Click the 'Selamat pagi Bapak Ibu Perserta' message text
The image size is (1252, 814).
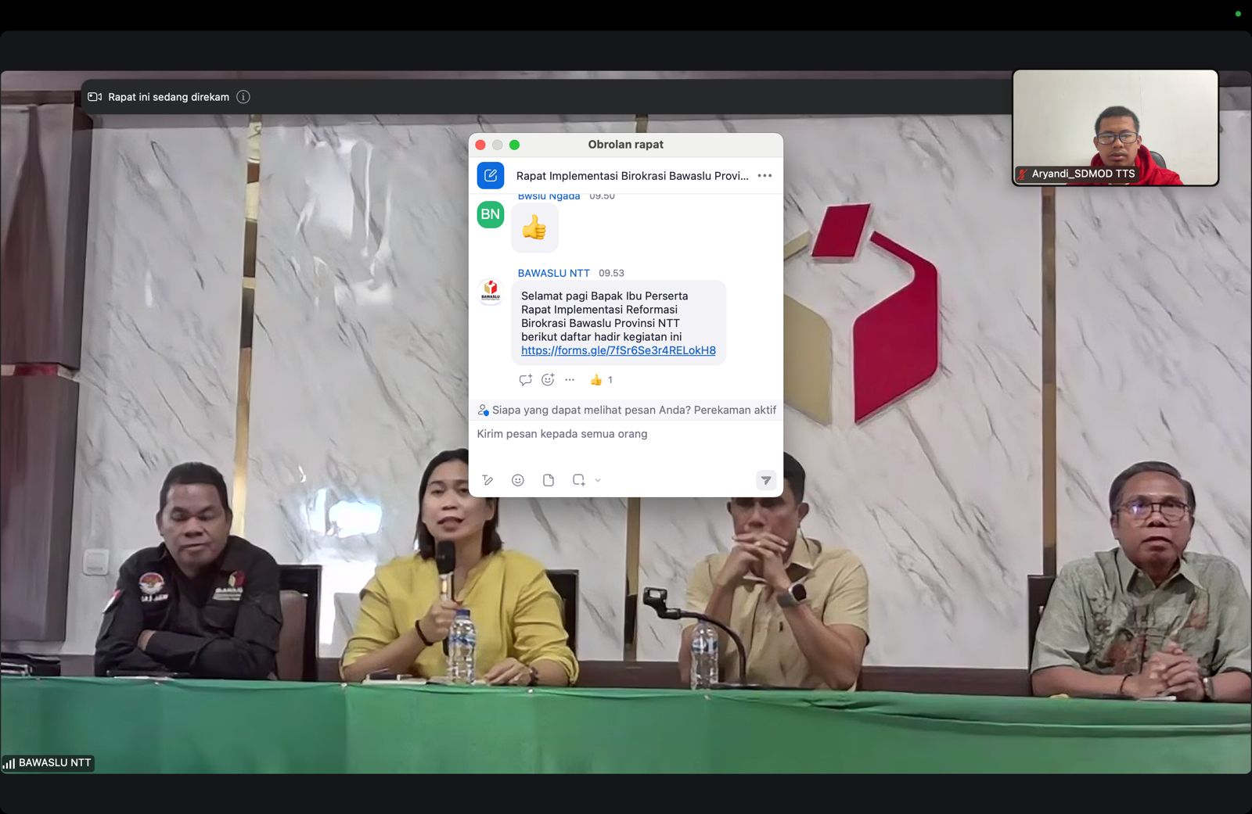(x=605, y=296)
